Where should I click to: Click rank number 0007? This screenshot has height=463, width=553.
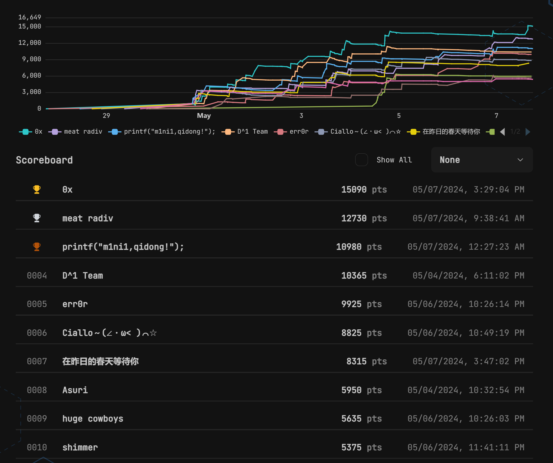[37, 361]
